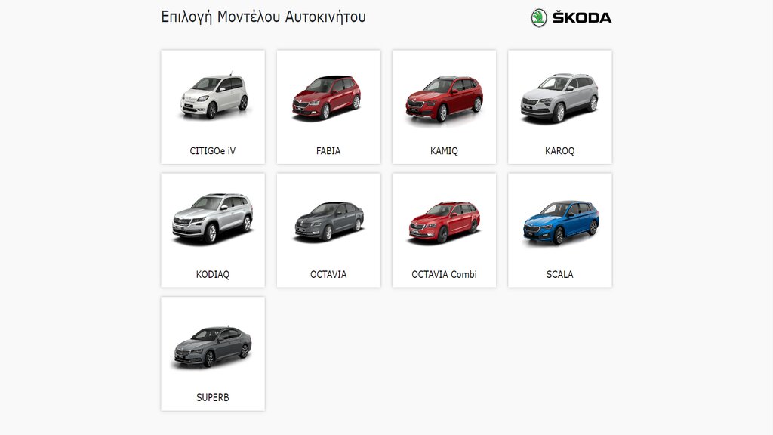Image resolution: width=773 pixels, height=435 pixels.
Task: Click the SCALA model name
Action: tap(560, 274)
